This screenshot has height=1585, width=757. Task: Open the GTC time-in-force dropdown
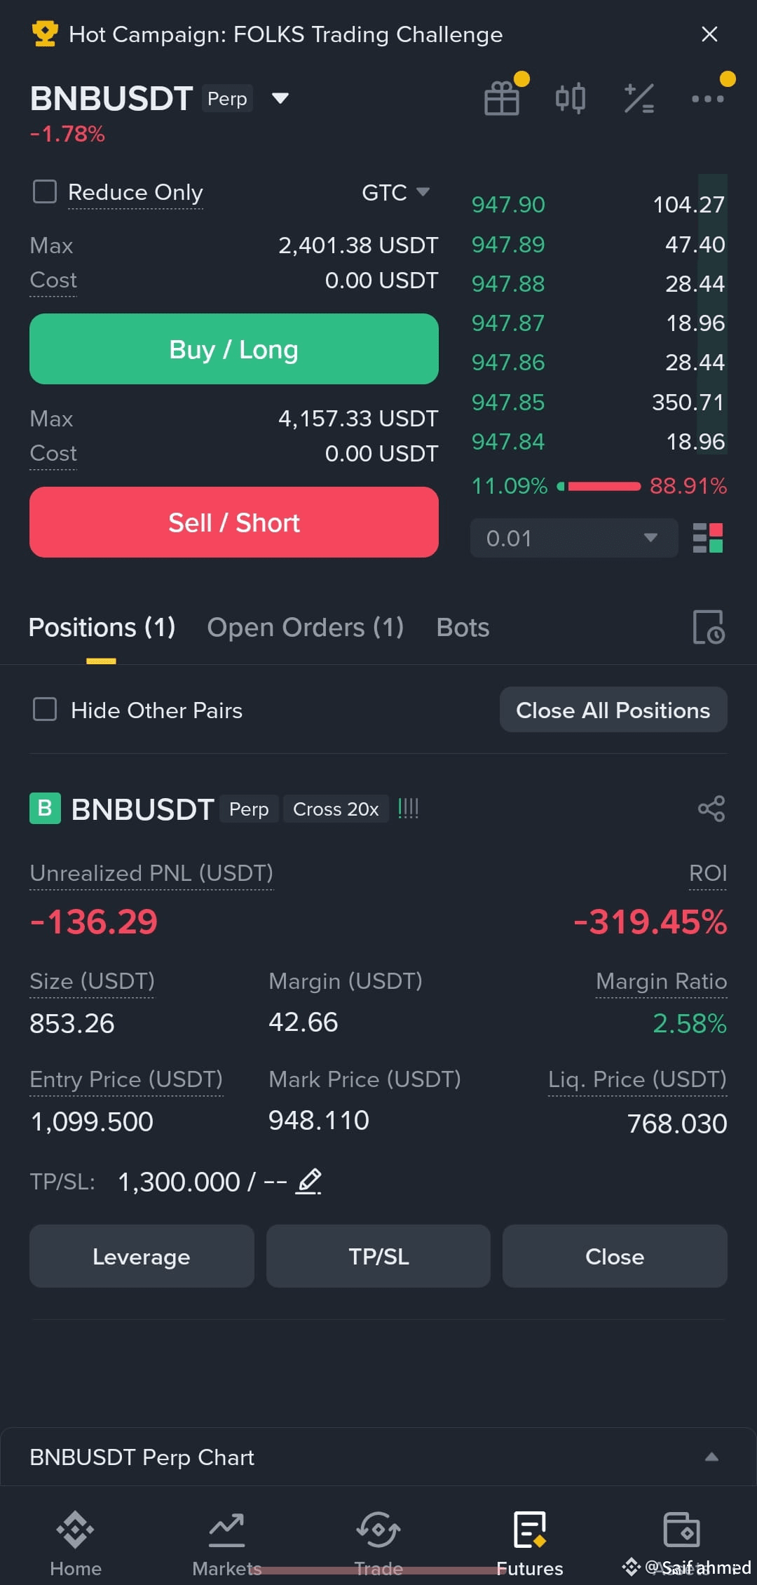coord(395,192)
